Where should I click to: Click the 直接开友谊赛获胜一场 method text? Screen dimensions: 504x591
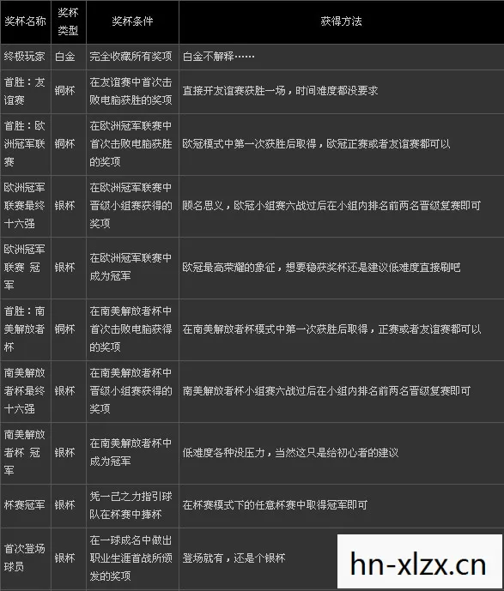(x=280, y=91)
